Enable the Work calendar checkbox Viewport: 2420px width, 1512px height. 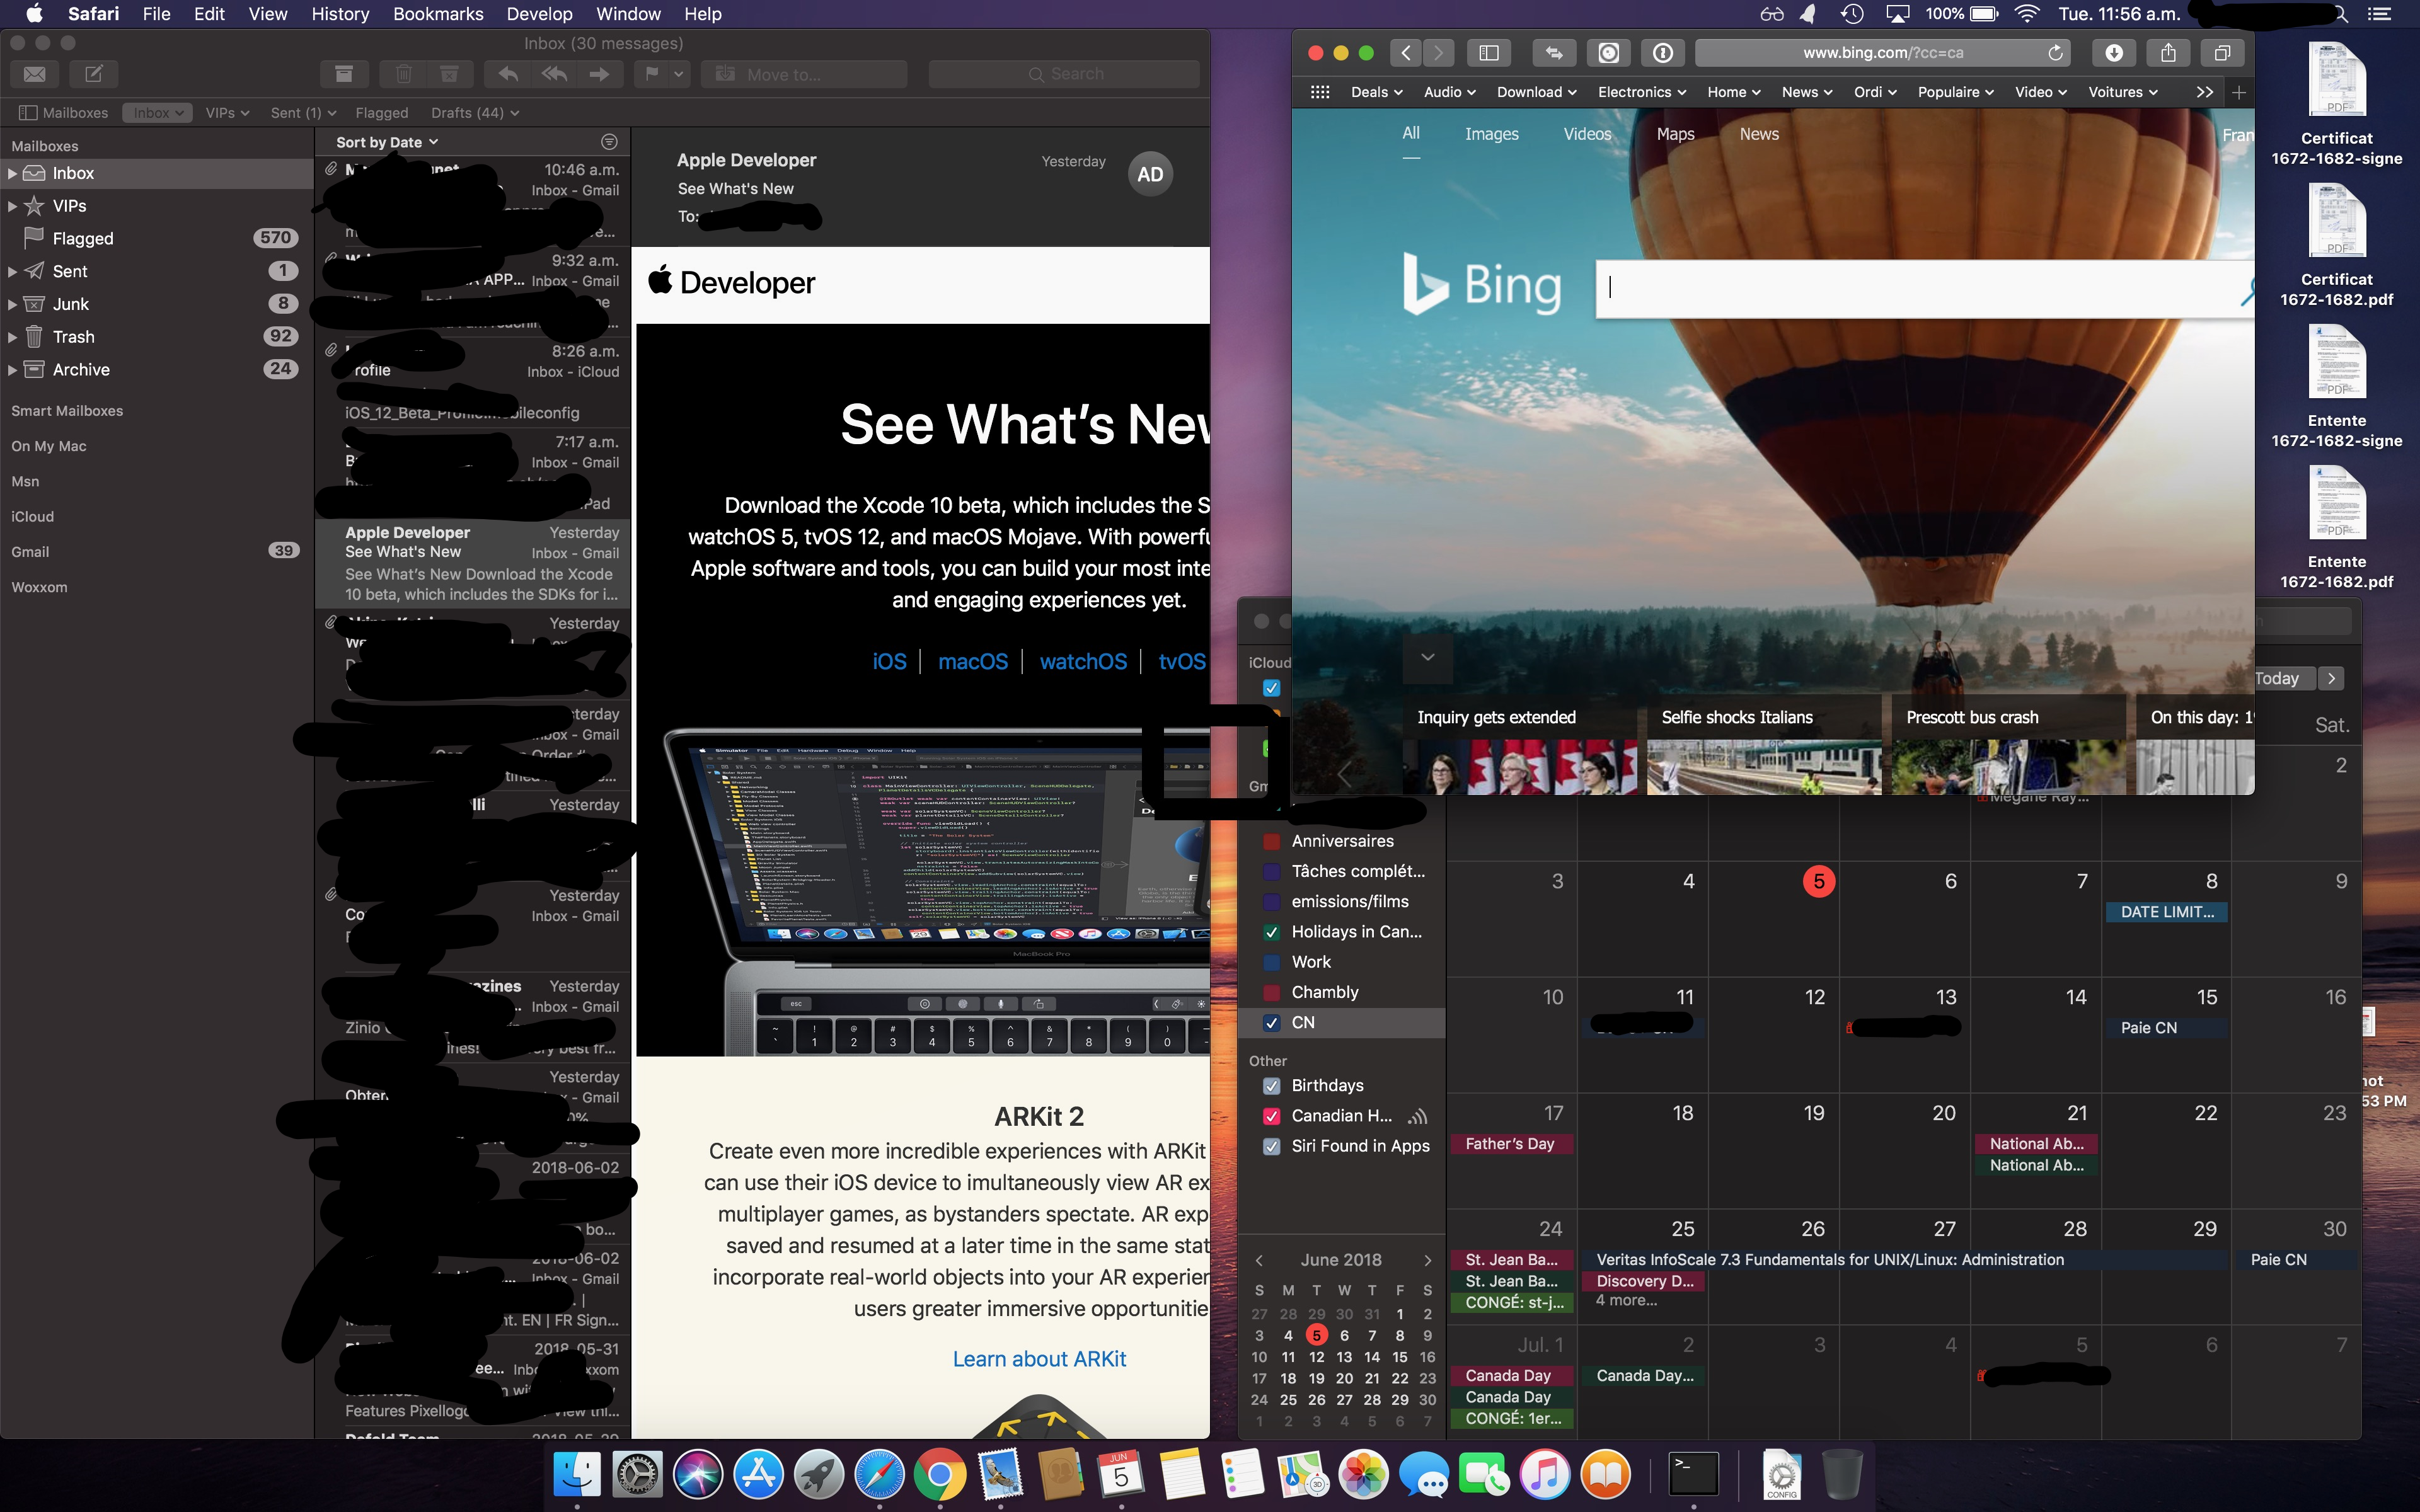coord(1271,963)
